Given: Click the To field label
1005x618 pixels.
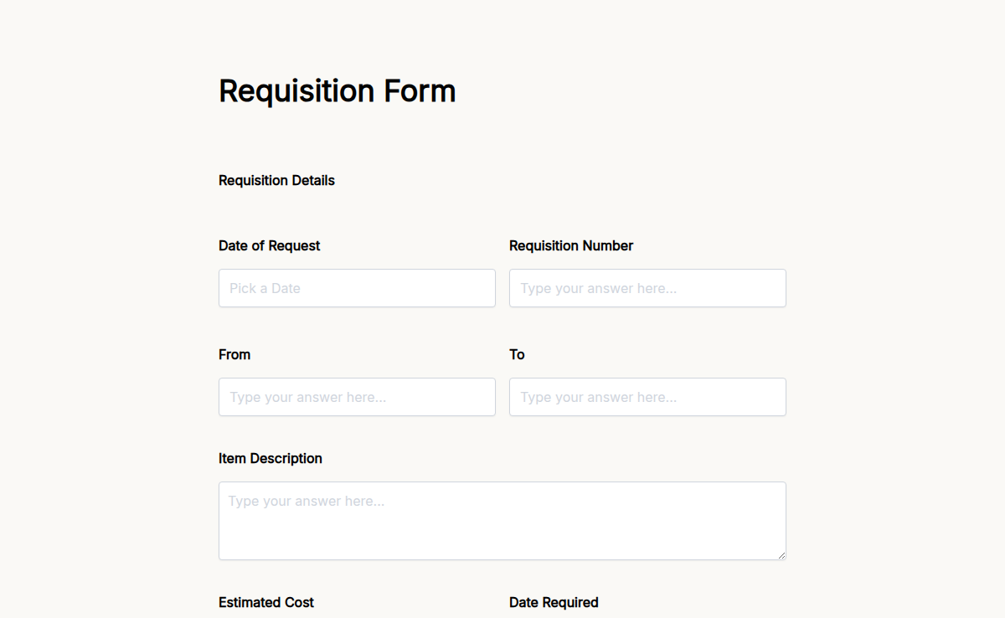Looking at the screenshot, I should tap(517, 354).
